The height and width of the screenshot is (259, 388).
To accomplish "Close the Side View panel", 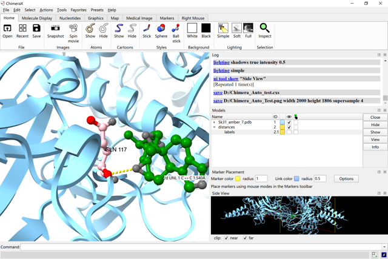I will (x=385, y=193).
